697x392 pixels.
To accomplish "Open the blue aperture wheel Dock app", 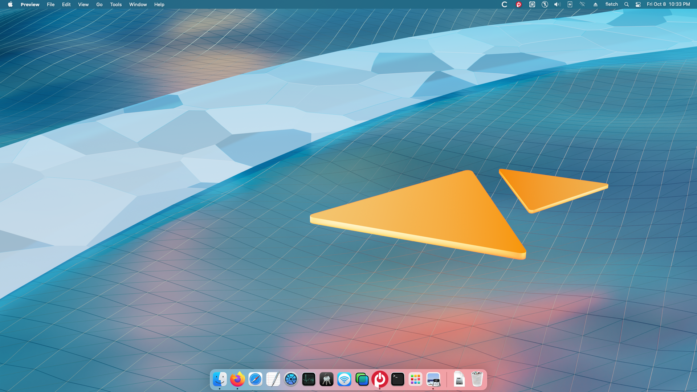I will 291,379.
